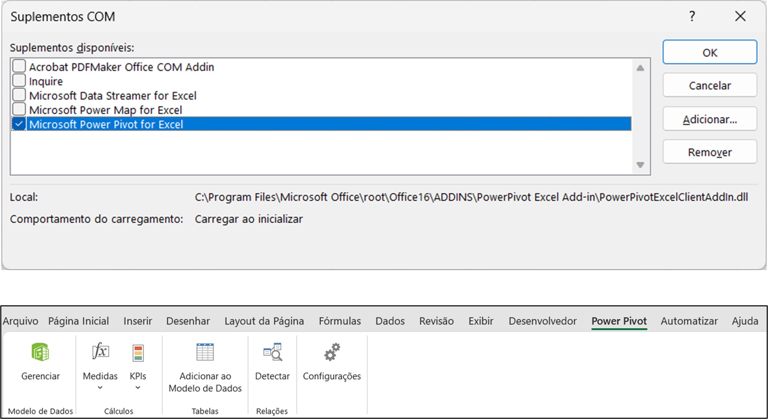768x419 pixels.
Task: Check Acrobat PDFMaker Office COM Addin box
Action: 19,66
